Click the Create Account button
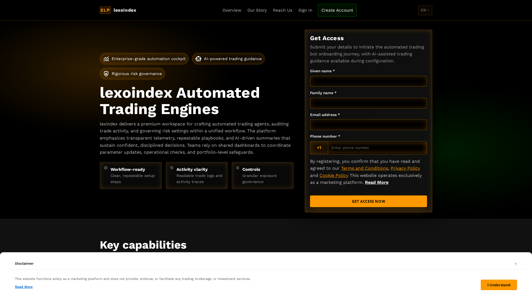532x299 pixels. point(337,10)
